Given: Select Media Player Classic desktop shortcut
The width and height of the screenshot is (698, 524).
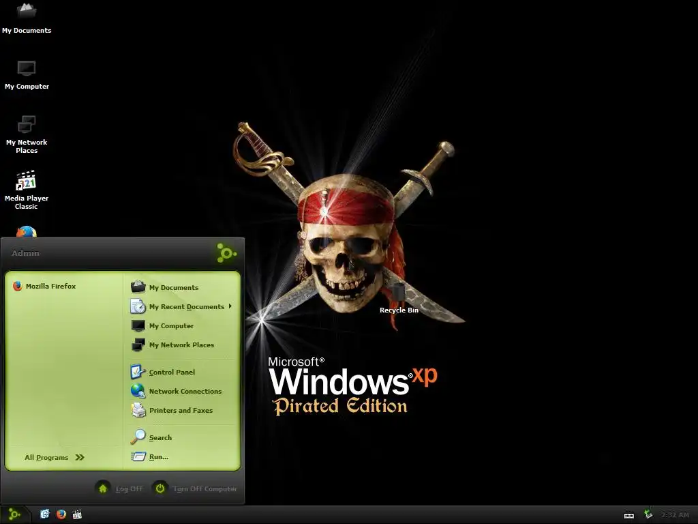Looking at the screenshot, I should [x=27, y=190].
